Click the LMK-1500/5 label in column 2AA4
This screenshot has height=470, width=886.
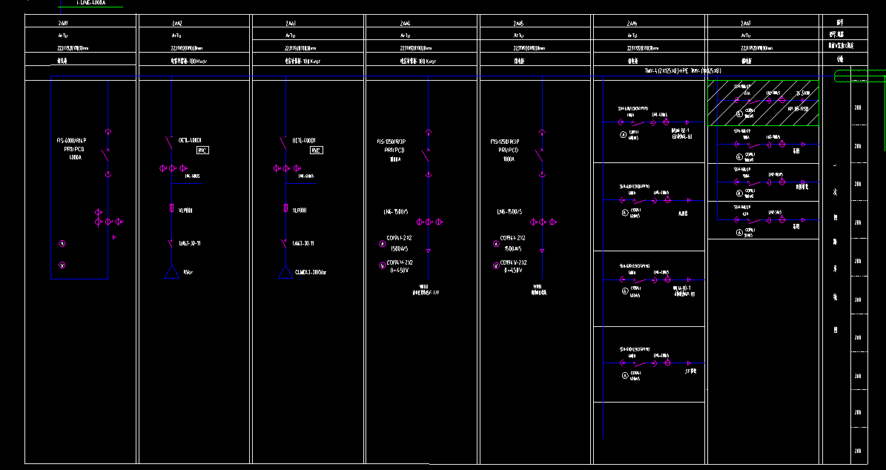point(395,212)
